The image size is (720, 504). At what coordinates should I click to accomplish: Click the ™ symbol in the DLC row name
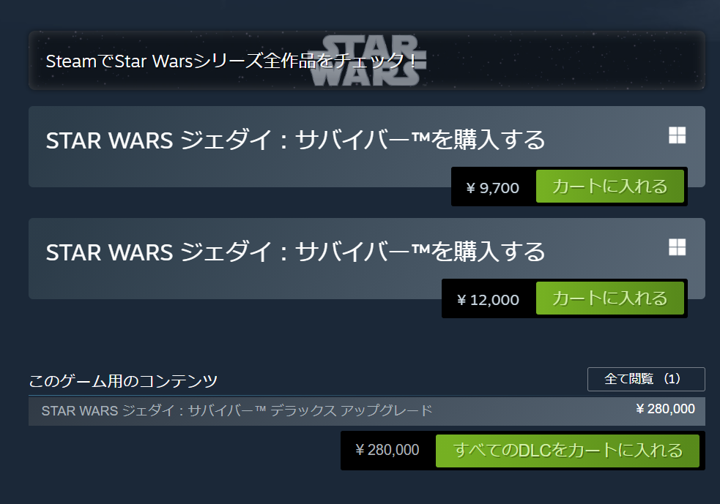coord(260,409)
